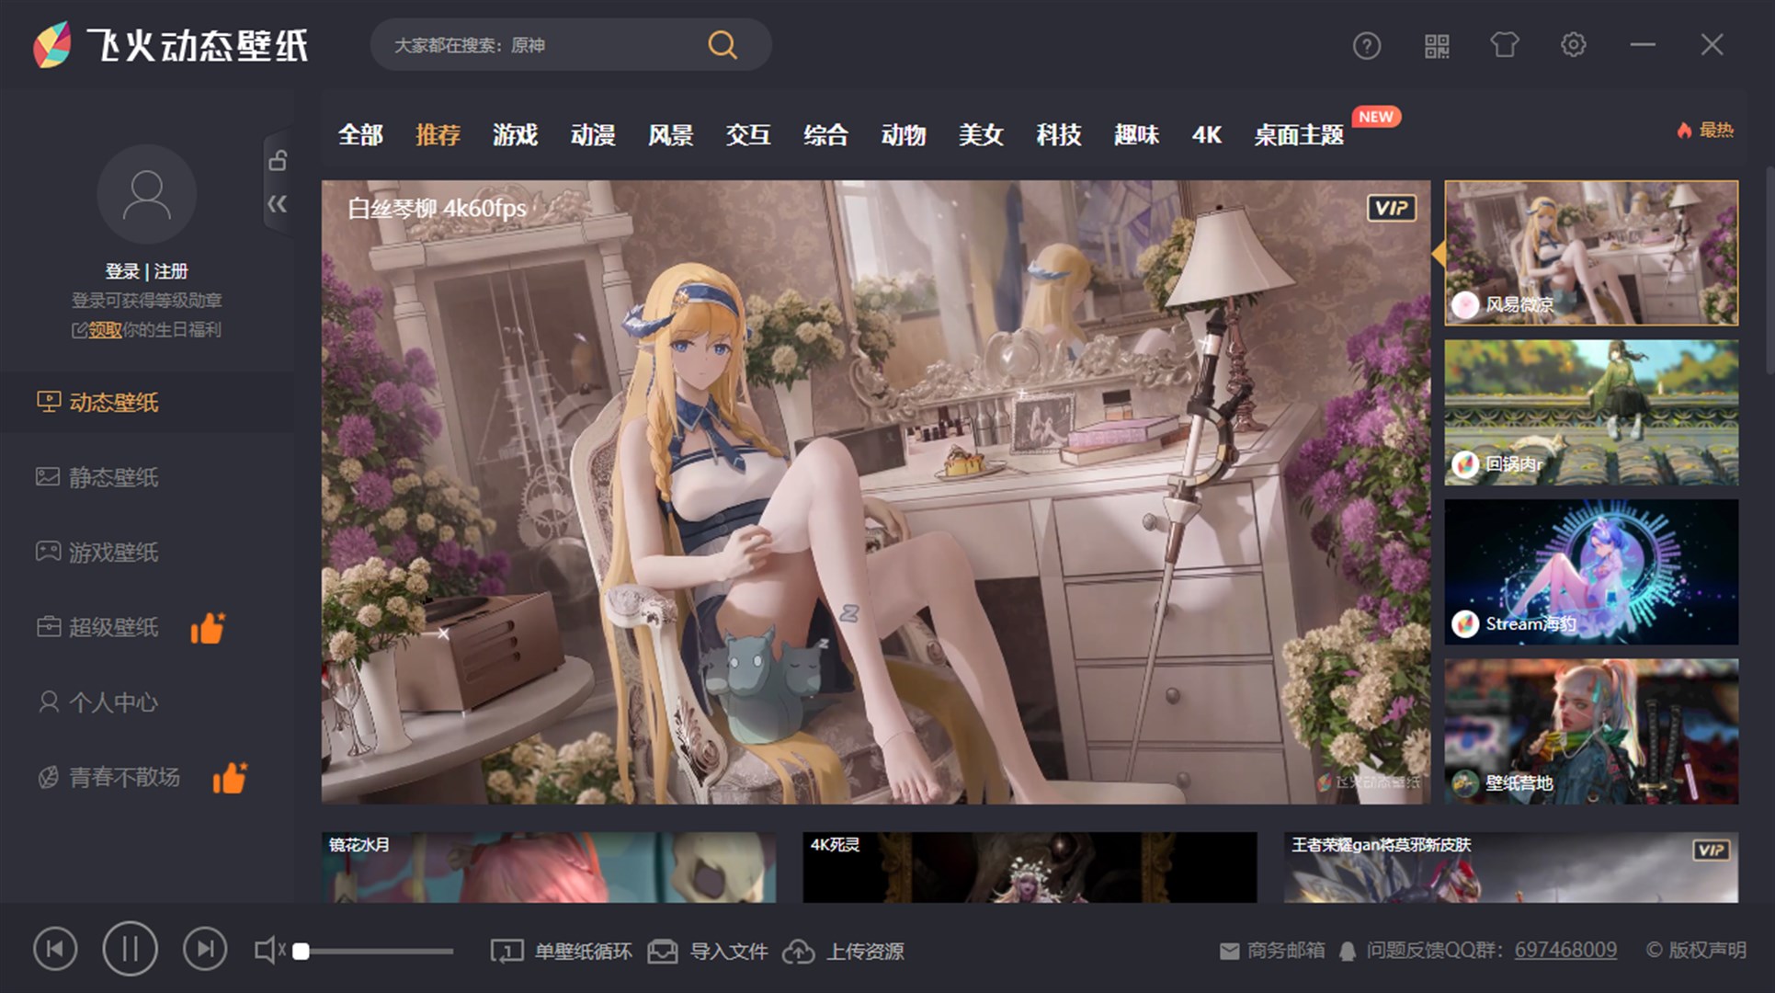Click the 飞火动态壁纸 logo

170,45
